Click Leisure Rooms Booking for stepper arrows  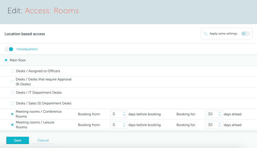coord(220,125)
